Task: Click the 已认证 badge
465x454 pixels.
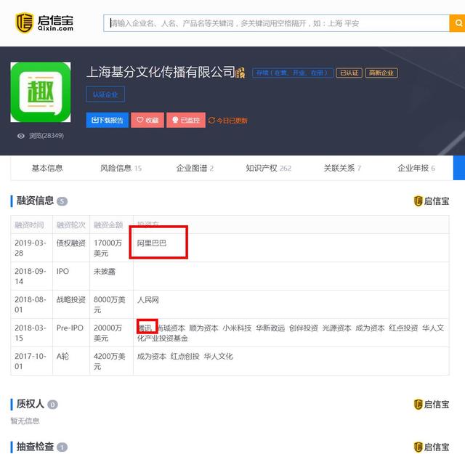Action: point(349,73)
